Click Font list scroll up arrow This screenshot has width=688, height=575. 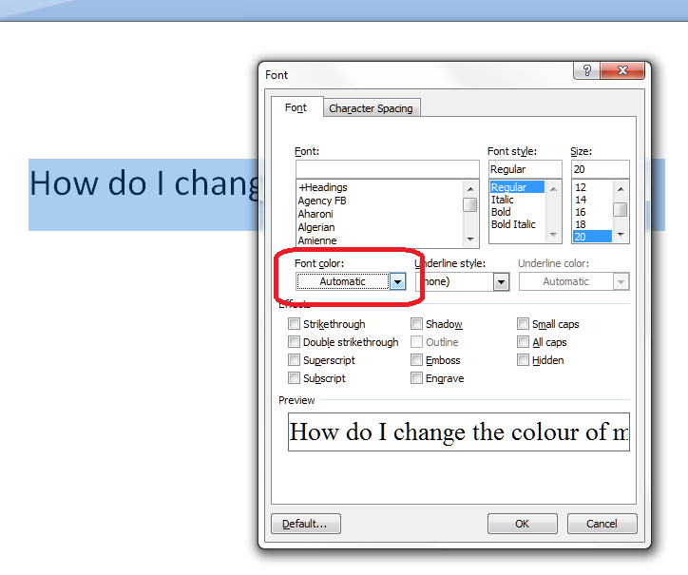click(x=470, y=187)
